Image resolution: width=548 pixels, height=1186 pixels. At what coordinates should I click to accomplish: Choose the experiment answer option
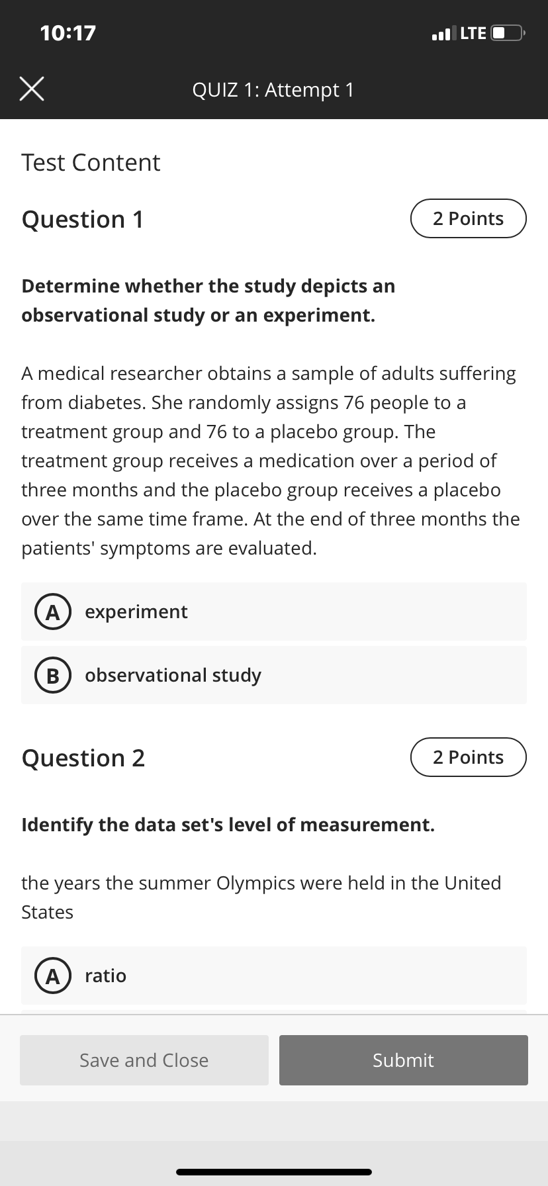274,612
